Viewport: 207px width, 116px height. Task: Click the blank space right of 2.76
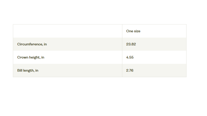[x=162, y=70]
